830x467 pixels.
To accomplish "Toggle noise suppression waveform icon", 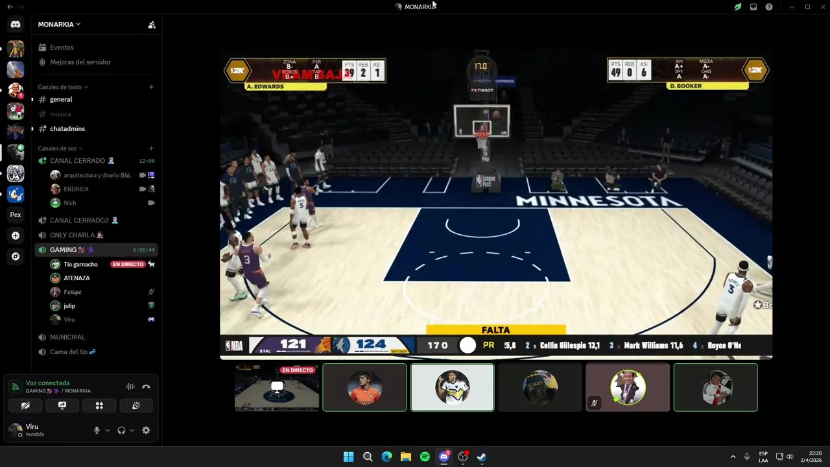I will [x=130, y=387].
